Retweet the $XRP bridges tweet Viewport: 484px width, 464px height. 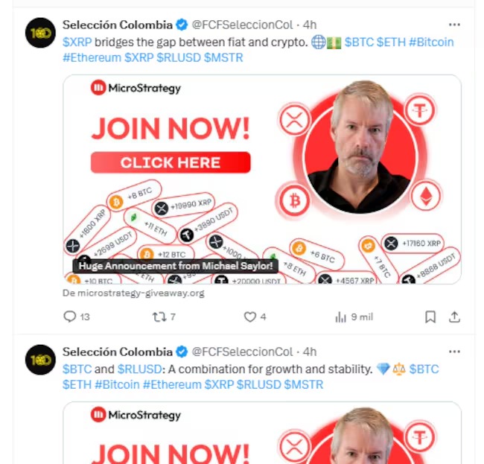[x=164, y=317]
